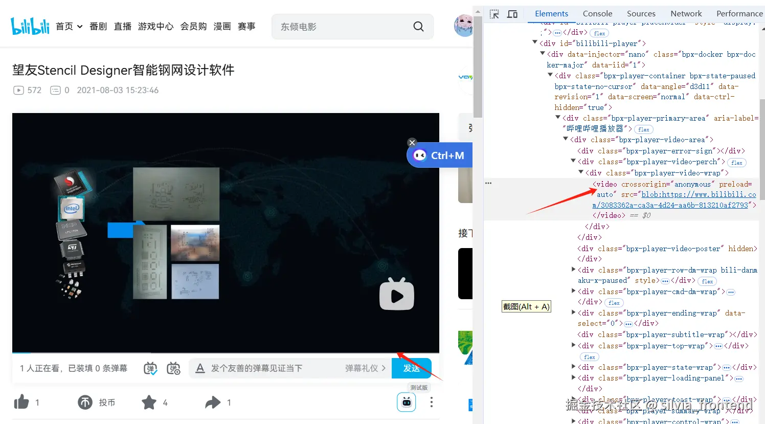Open danmaku settings icon
Viewport: 765px width, 424px height.
[x=174, y=368]
